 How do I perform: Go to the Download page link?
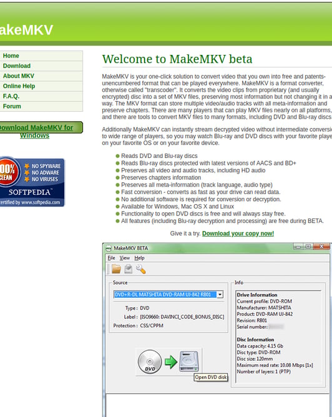coord(41,66)
